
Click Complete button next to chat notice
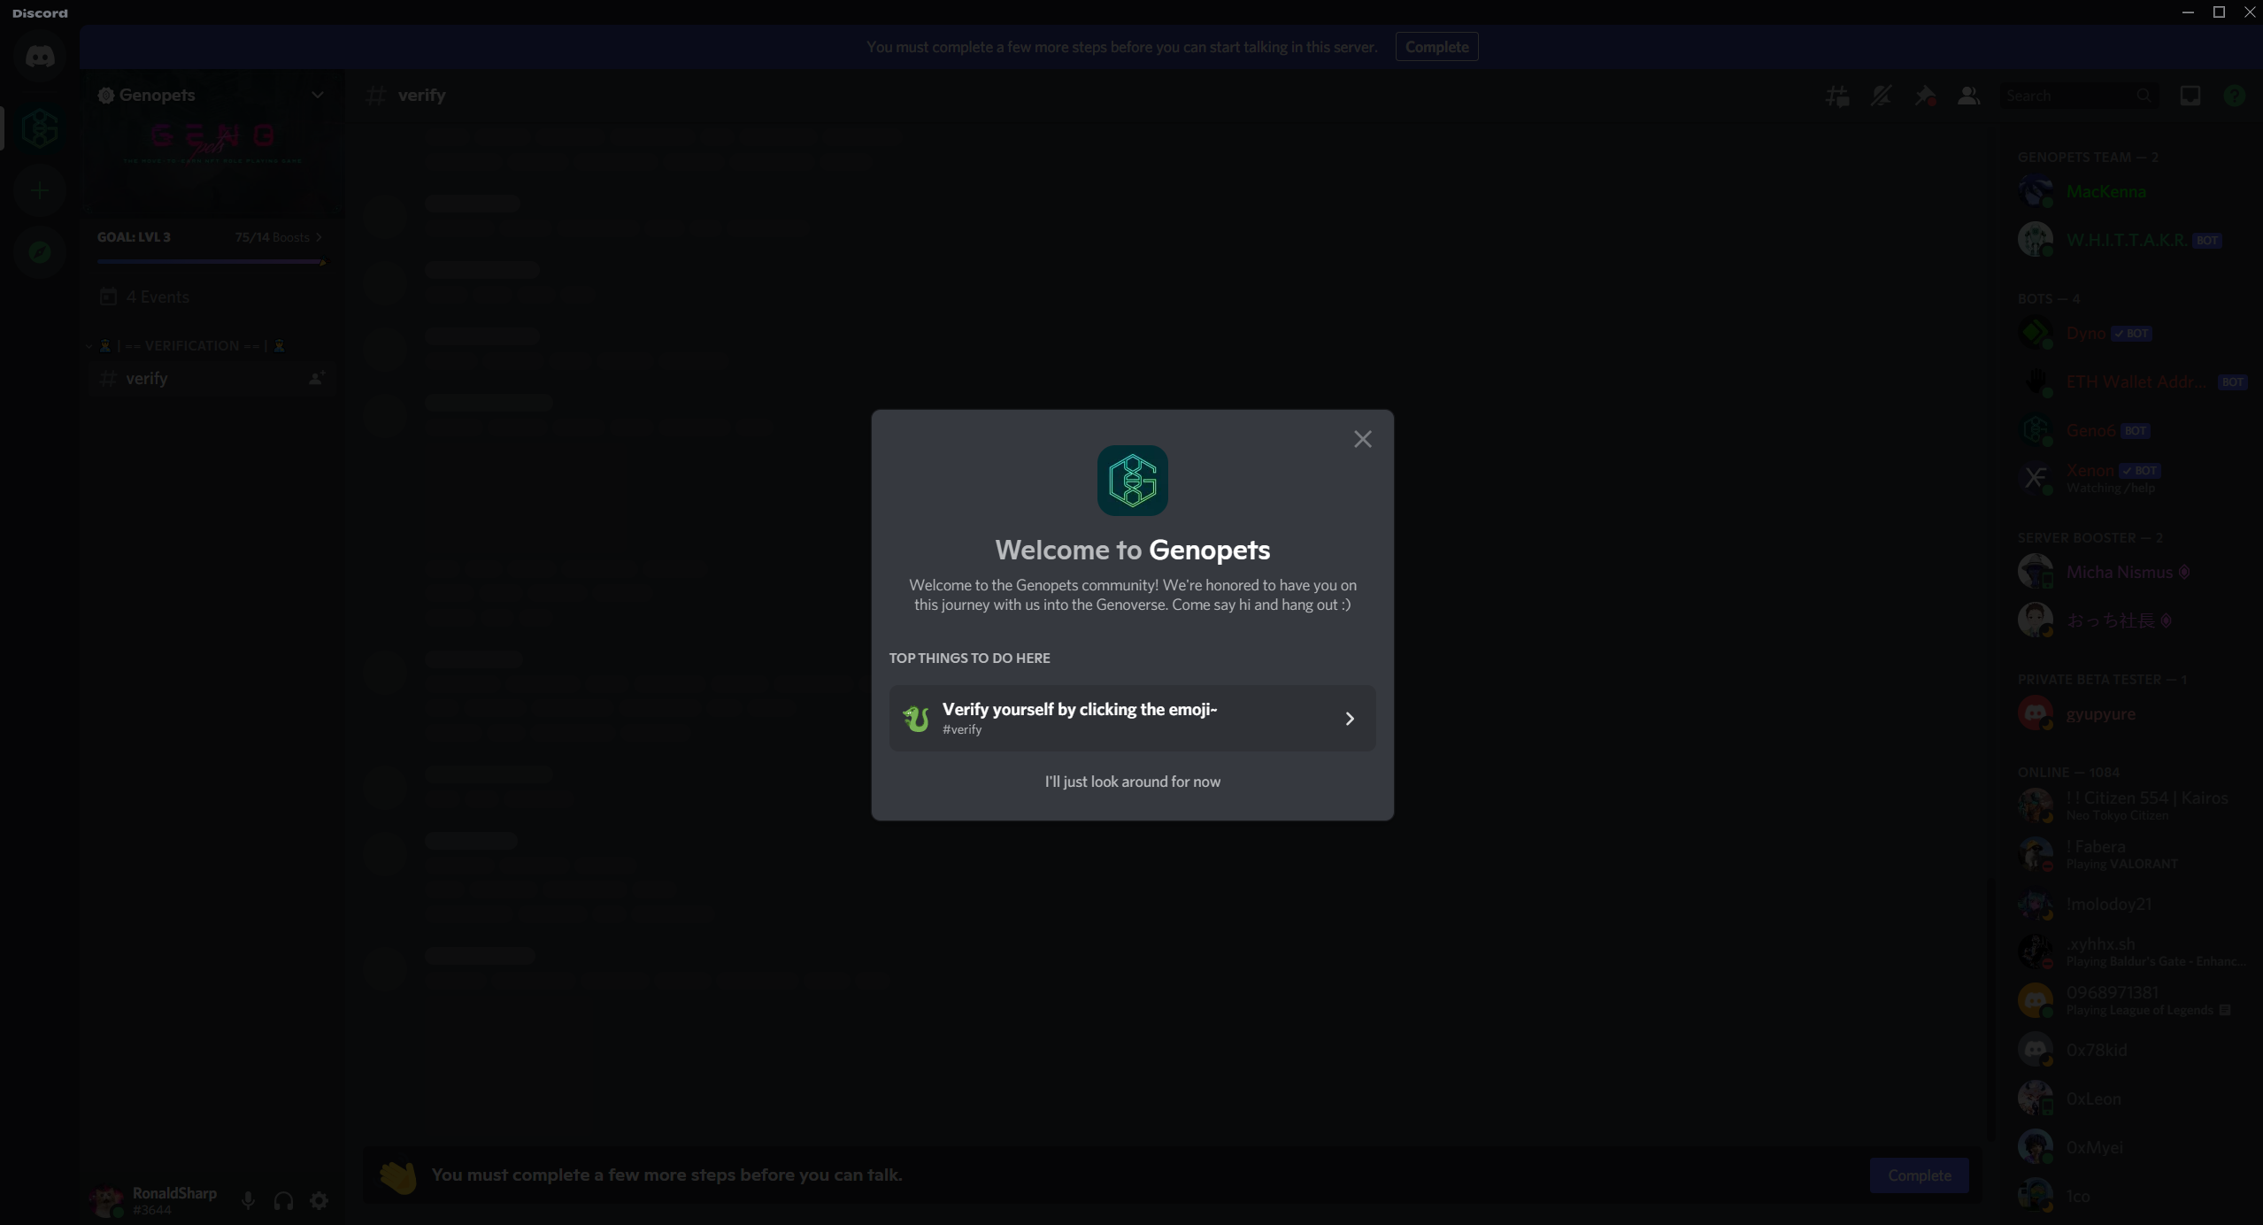1919,1175
